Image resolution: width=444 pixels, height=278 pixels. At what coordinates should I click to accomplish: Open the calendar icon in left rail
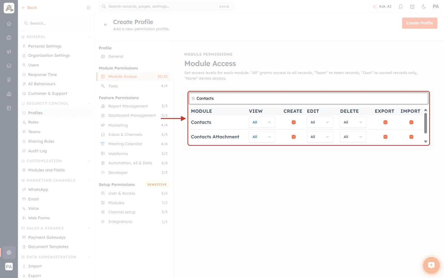(x=9, y=108)
